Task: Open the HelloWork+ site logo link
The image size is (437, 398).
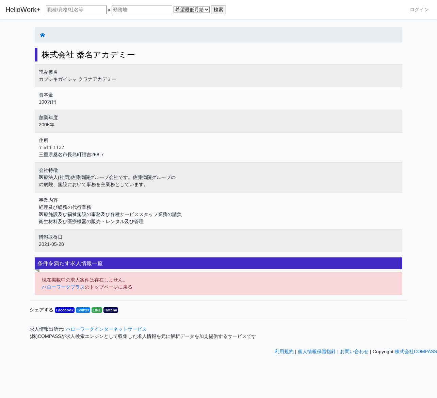Action: (23, 10)
